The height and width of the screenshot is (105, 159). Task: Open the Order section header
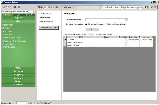[x=18, y=21]
